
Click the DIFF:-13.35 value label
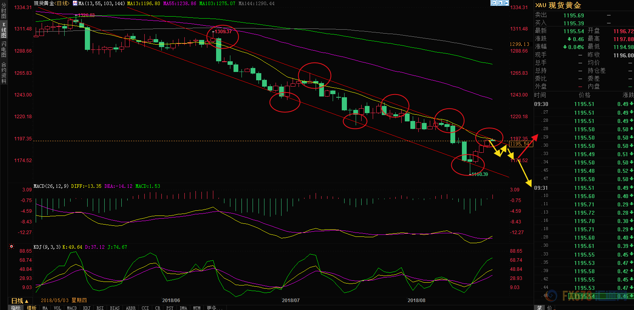point(86,186)
